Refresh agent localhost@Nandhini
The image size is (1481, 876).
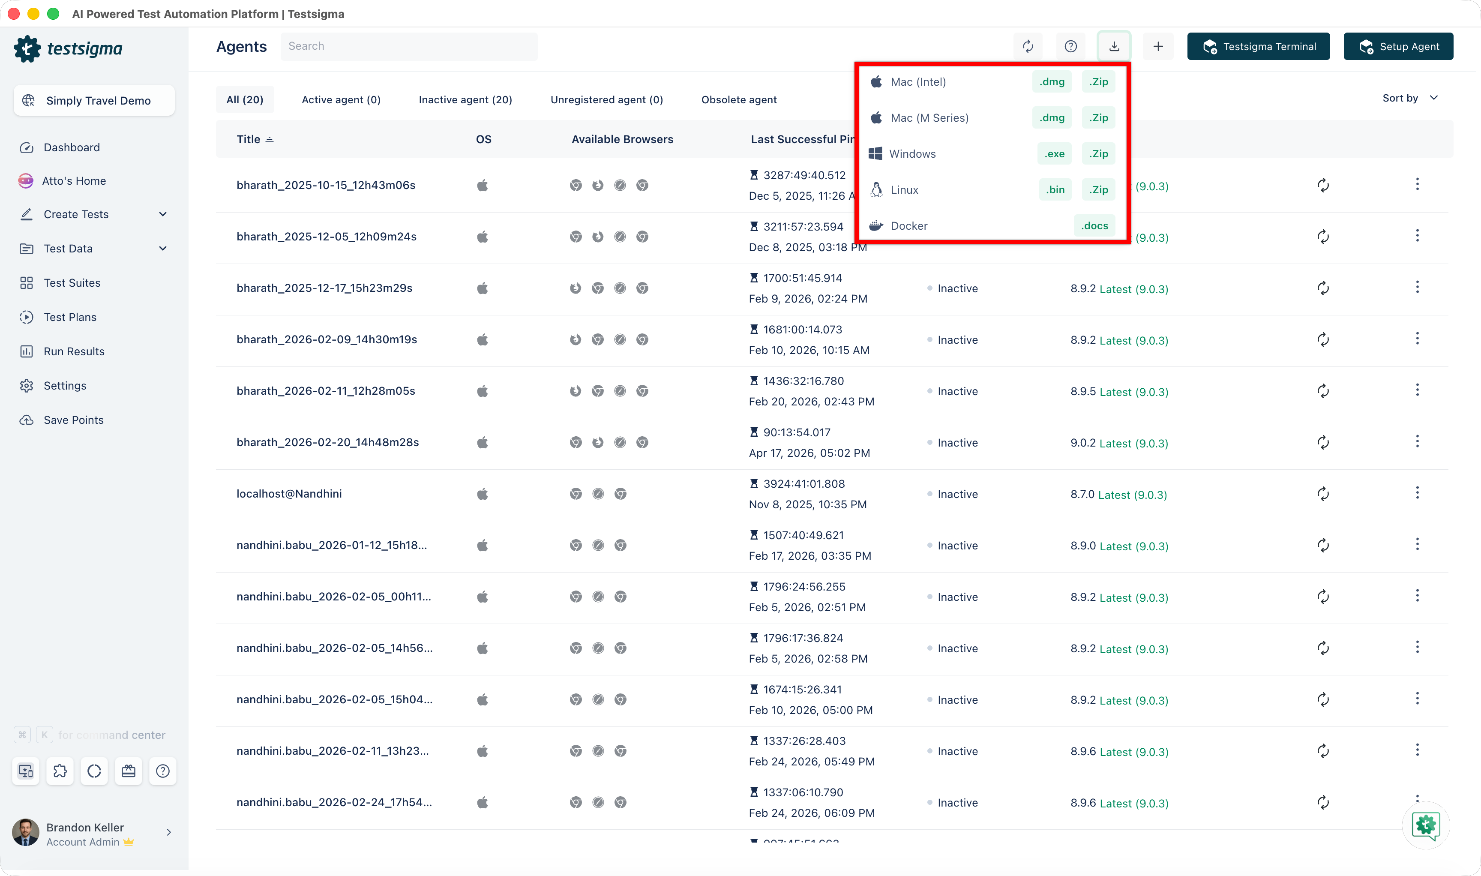pyautogui.click(x=1323, y=493)
